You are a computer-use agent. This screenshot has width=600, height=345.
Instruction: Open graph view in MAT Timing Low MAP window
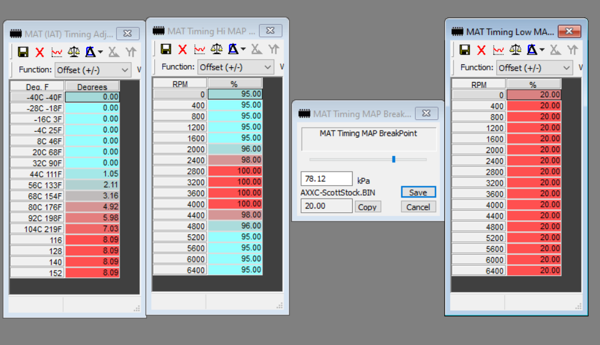pos(498,50)
